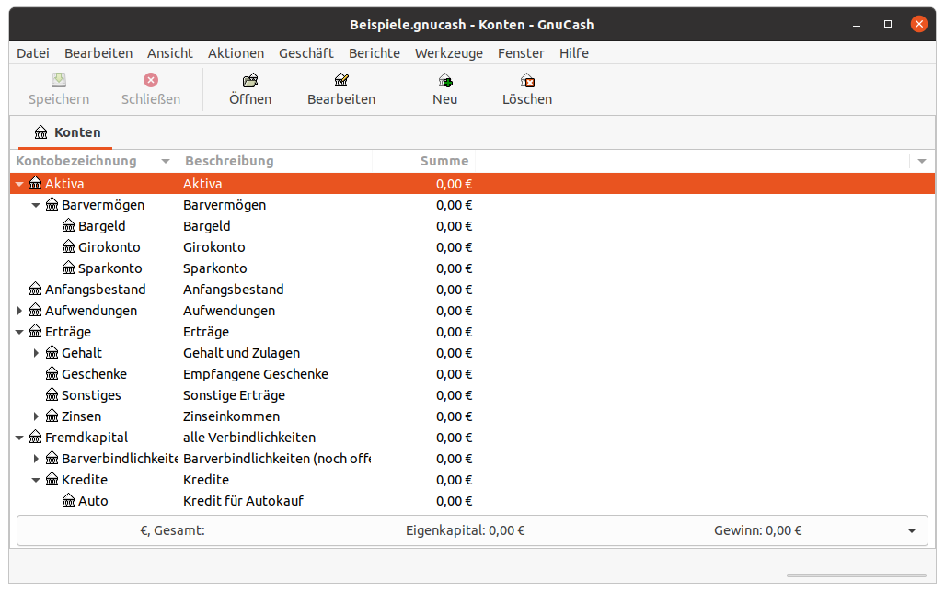Collapse the Kredite account branch
Screen dimensions: 945x592
coord(37,480)
